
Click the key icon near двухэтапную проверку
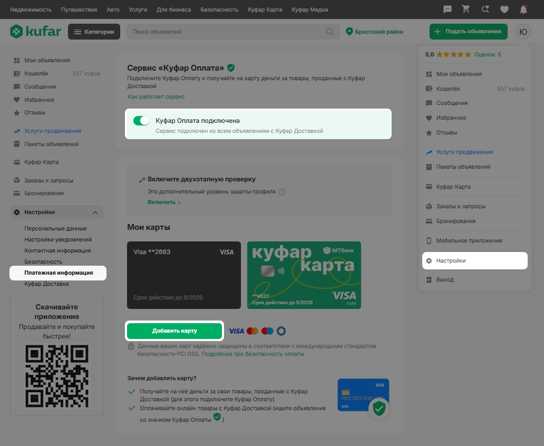click(x=142, y=180)
